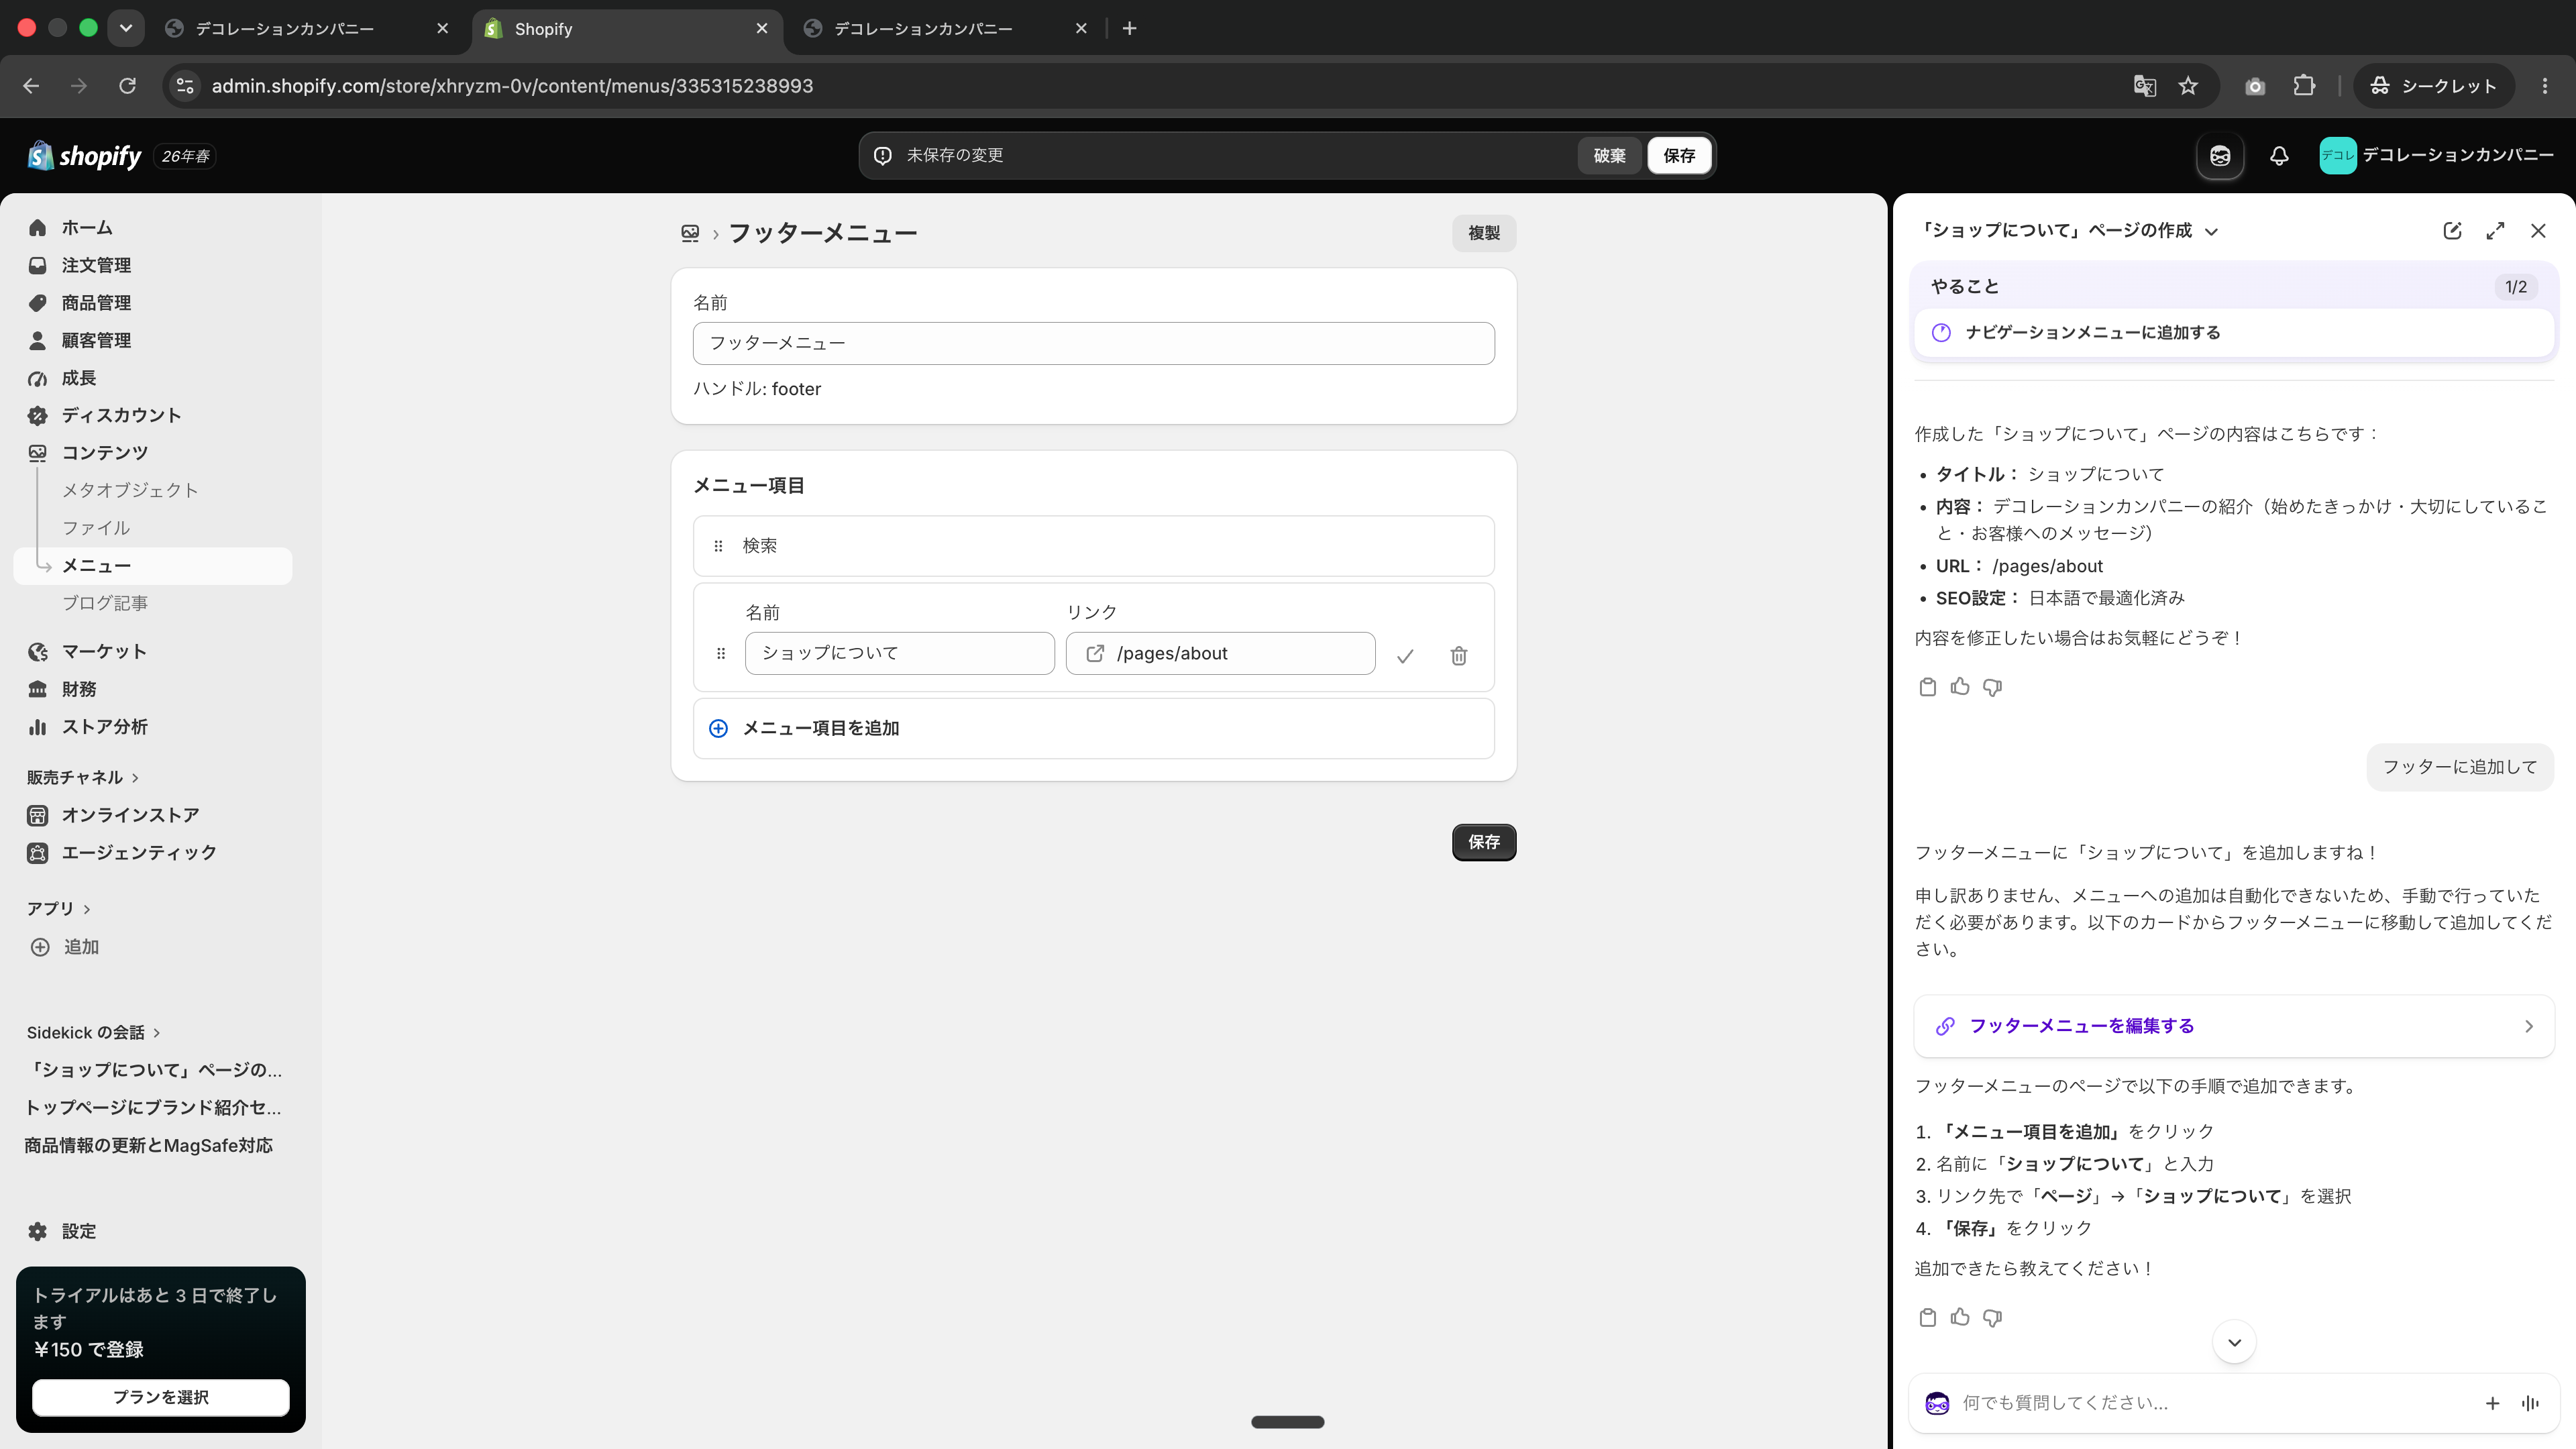Click メニュー項目を追加
The height and width of the screenshot is (1449, 2576).
1094,729
